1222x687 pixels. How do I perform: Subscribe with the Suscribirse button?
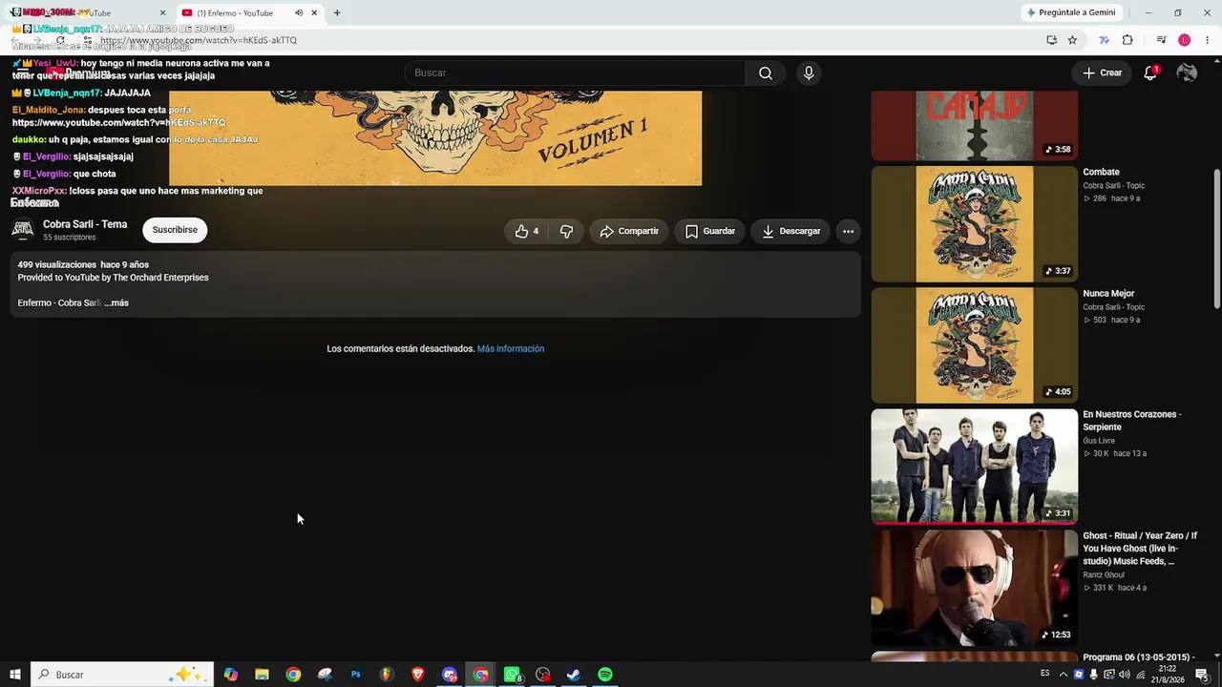pyautogui.click(x=175, y=230)
